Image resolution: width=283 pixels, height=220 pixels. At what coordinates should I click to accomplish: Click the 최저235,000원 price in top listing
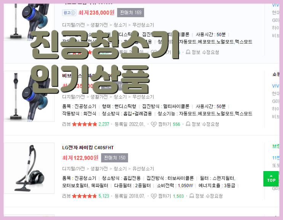click(x=96, y=13)
